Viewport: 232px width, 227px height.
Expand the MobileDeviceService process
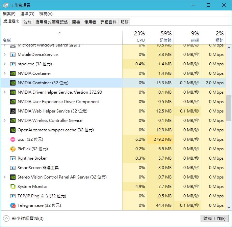(x=5, y=55)
